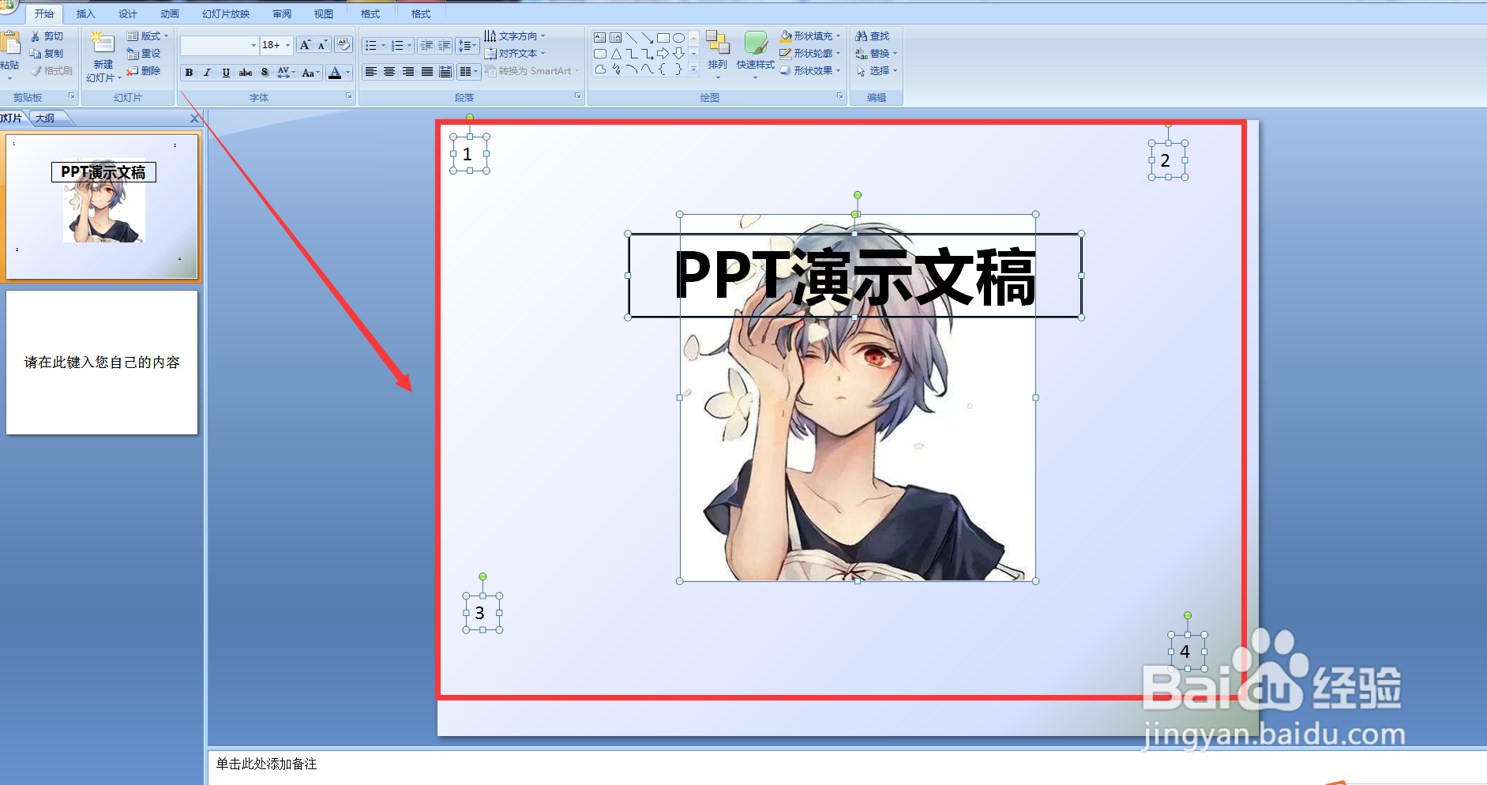Open the font name combo box dropdown
This screenshot has width=1487, height=785.
pyautogui.click(x=253, y=45)
